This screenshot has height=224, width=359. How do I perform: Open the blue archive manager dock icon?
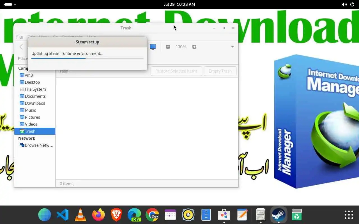[x=206, y=215]
